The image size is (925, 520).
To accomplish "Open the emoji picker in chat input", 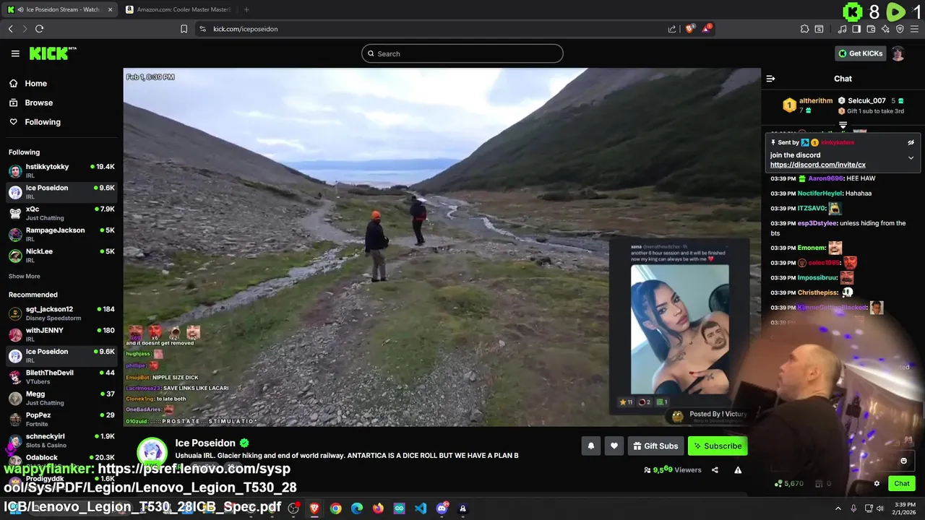I will (x=903, y=461).
